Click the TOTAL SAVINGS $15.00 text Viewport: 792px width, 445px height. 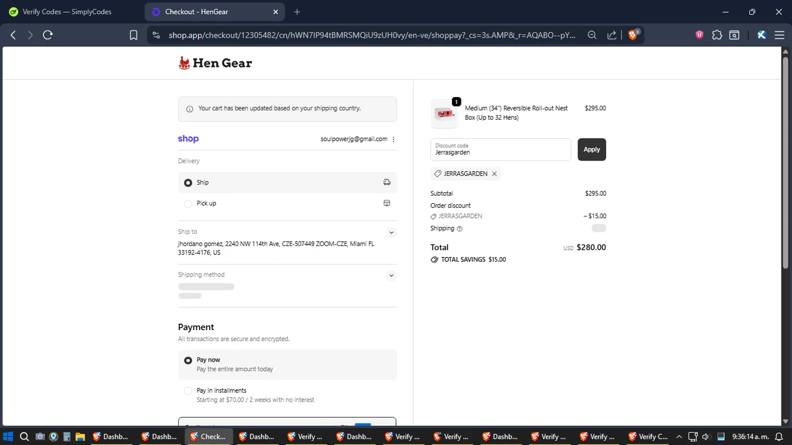(473, 260)
